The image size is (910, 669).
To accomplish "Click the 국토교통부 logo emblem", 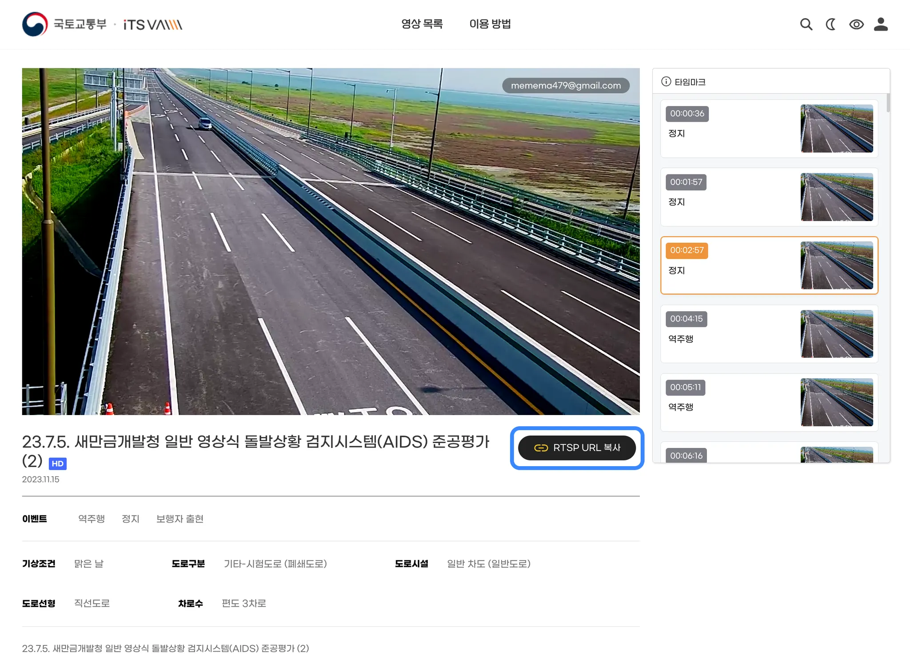I will point(35,24).
